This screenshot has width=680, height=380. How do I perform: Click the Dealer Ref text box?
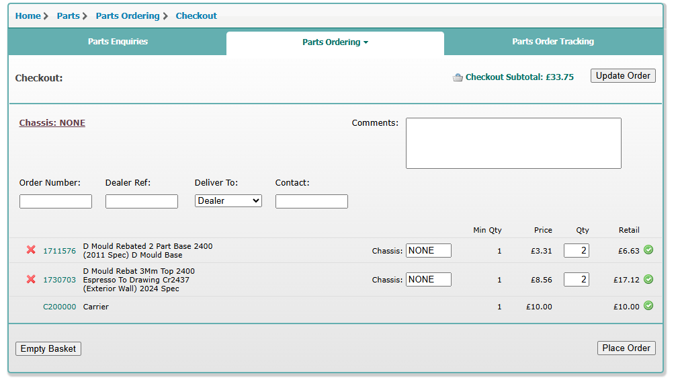(x=142, y=201)
